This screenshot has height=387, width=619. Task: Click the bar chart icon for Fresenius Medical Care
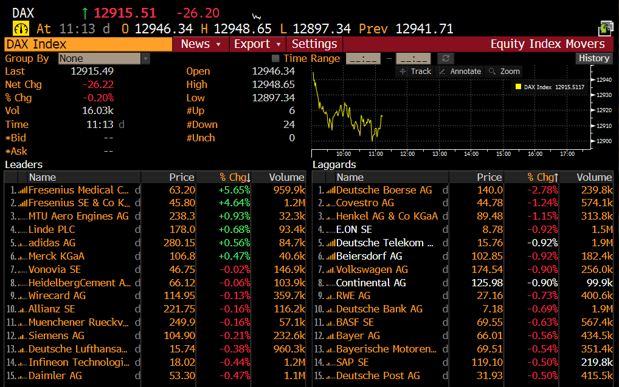[x=23, y=190]
